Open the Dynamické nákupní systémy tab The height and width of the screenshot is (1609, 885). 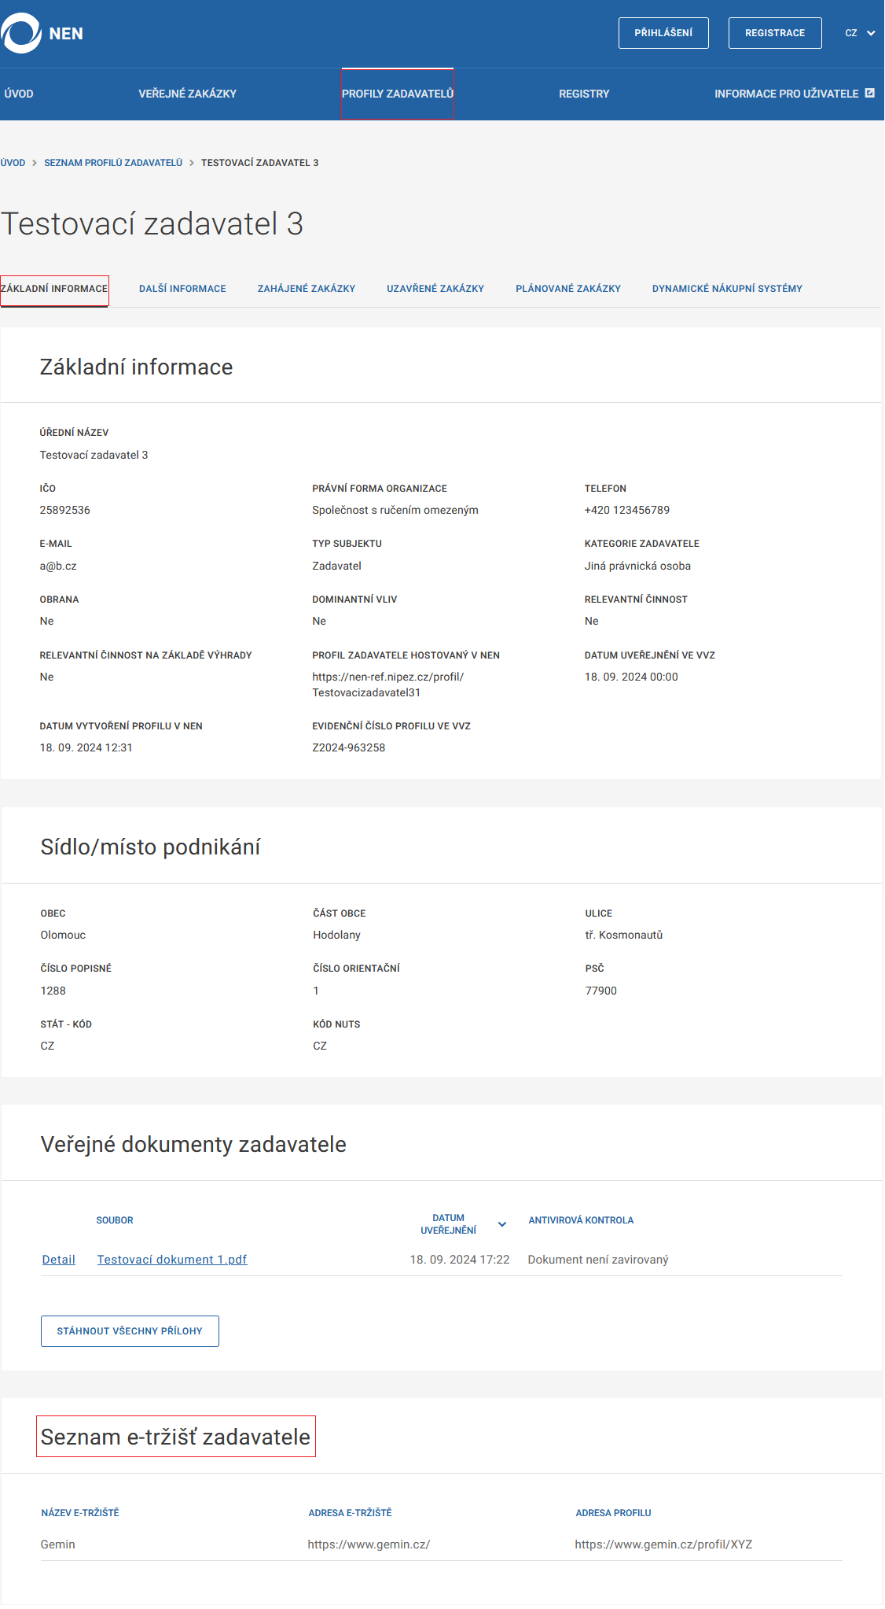point(727,289)
